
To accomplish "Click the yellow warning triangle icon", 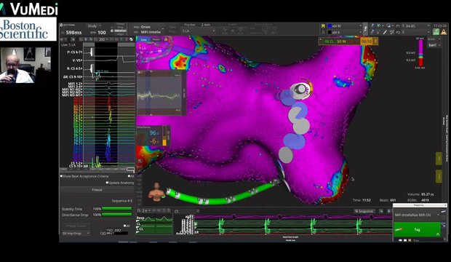I will pos(443,32).
